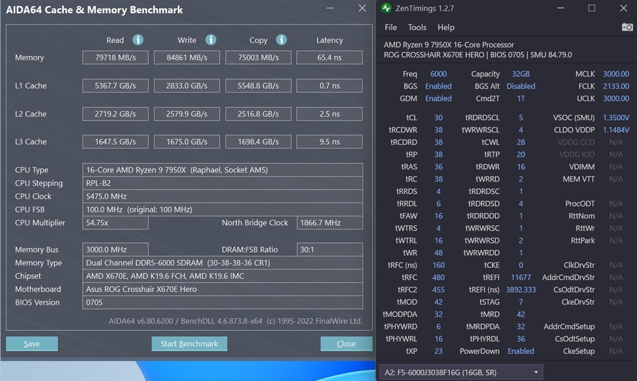The width and height of the screenshot is (637, 381).
Task: Open the Help menu in ZenTimings
Action: tap(445, 27)
